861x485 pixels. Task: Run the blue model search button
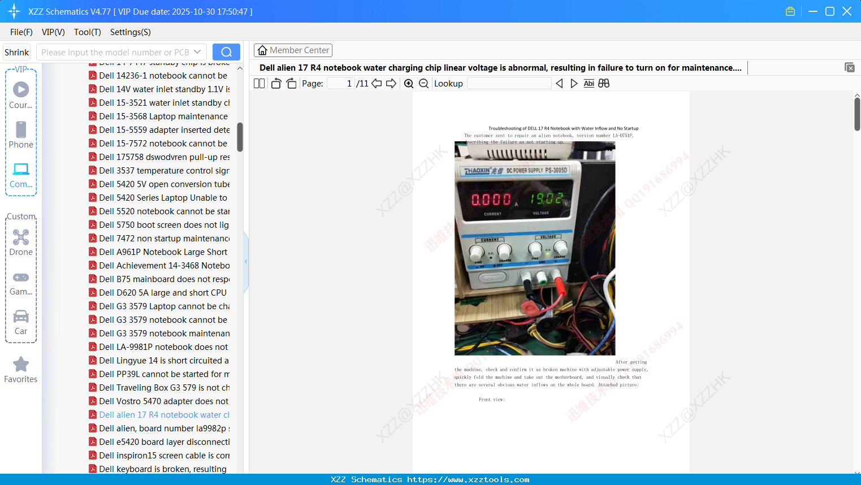[x=226, y=52]
